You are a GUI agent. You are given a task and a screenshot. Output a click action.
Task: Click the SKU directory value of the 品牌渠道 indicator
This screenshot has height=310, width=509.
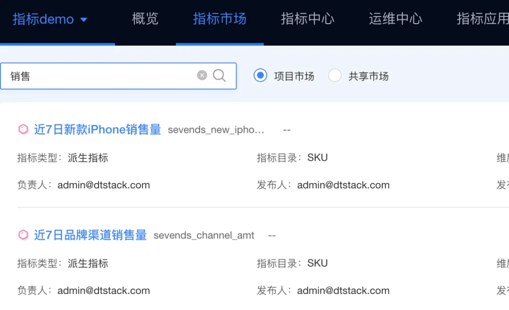coord(318,263)
